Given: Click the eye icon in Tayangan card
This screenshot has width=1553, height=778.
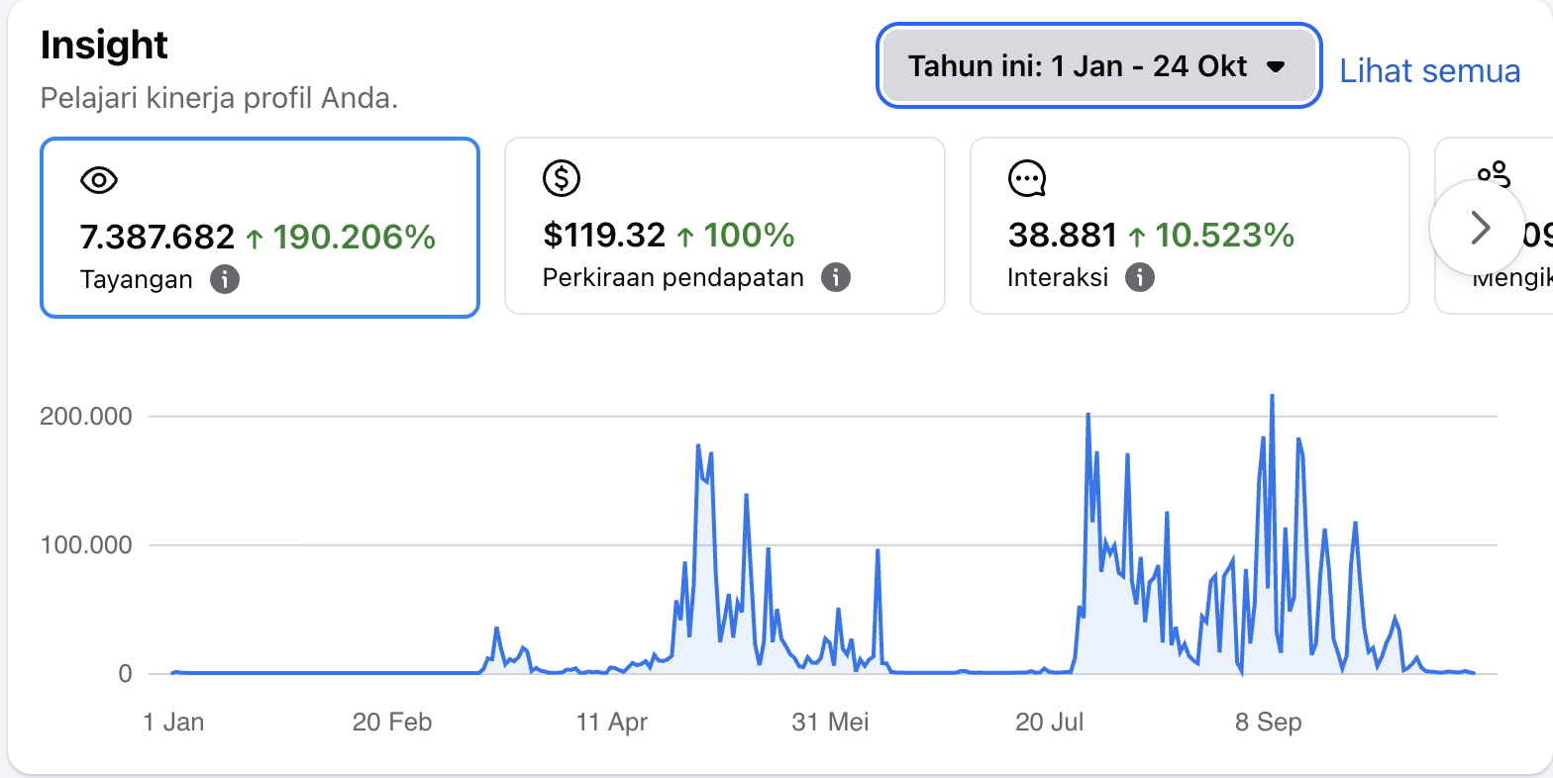Looking at the screenshot, I should click(99, 180).
